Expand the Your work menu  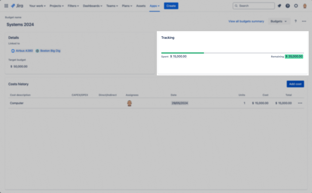37,6
